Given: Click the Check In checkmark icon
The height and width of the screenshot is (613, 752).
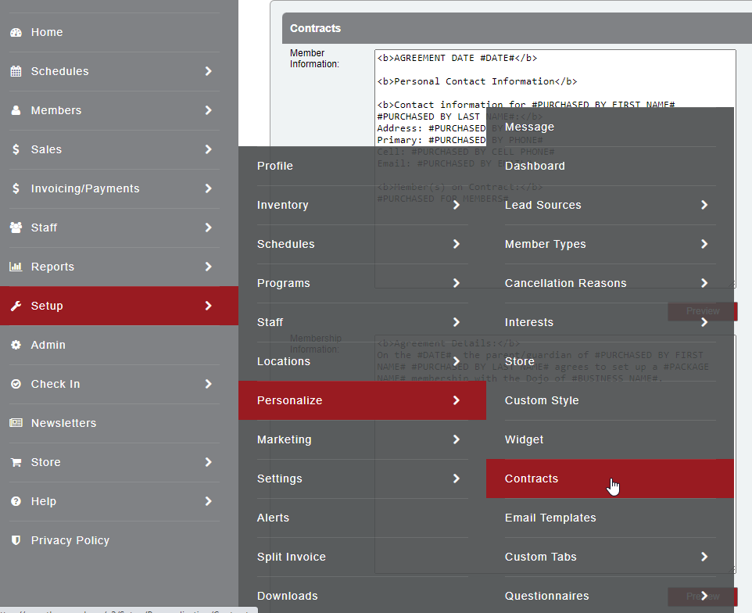Looking at the screenshot, I should point(16,385).
